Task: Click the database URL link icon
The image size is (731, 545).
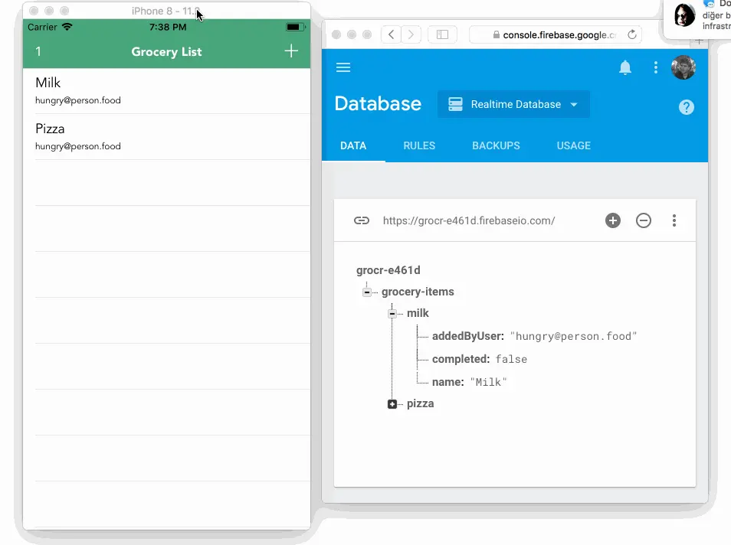Action: [x=362, y=220]
